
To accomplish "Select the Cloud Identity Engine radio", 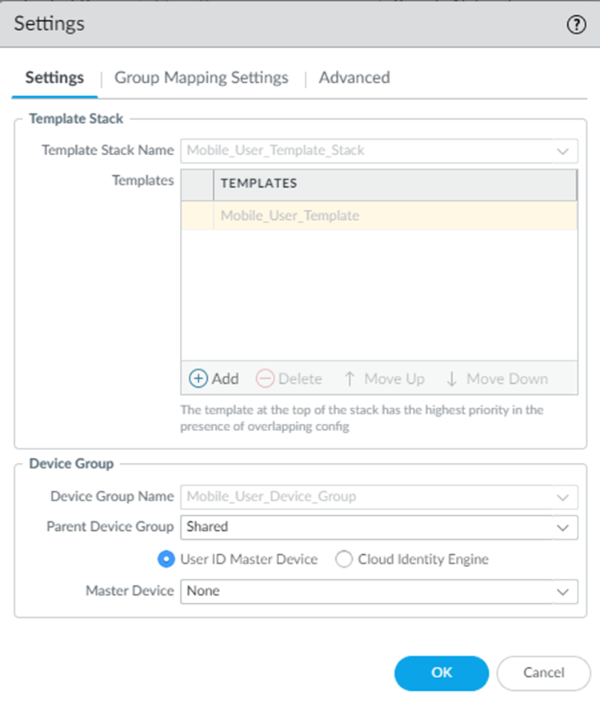I will point(344,560).
